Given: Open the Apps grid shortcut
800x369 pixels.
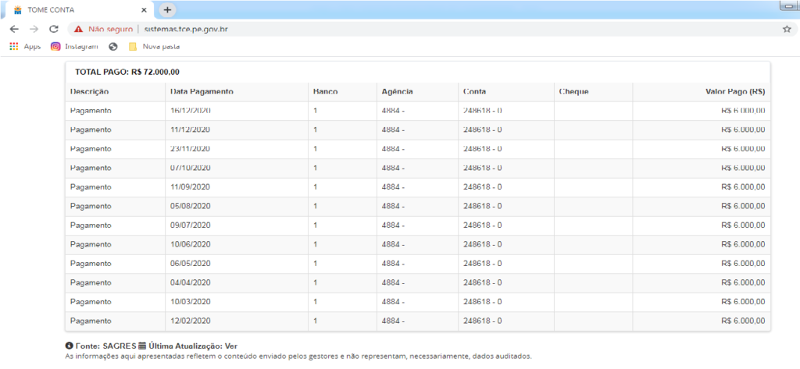Looking at the screenshot, I should point(25,46).
